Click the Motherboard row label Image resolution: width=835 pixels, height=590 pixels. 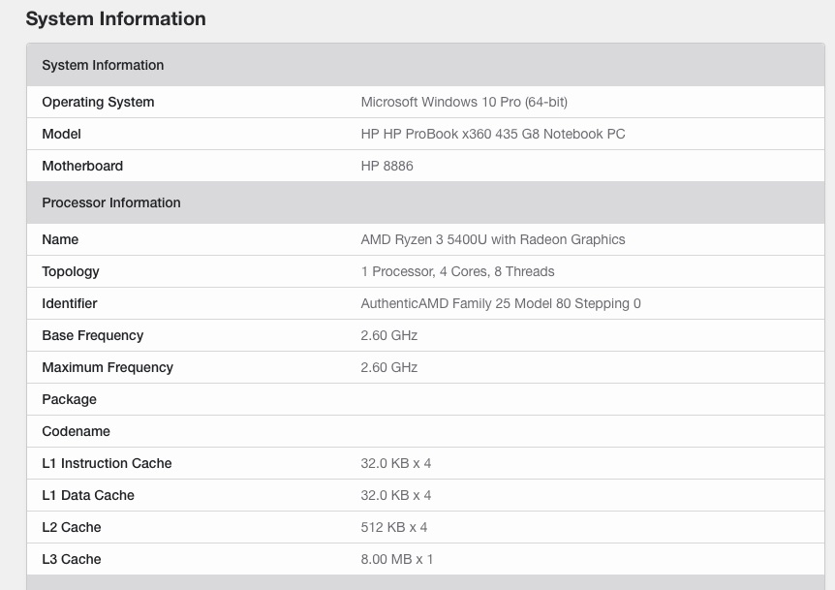(x=82, y=166)
